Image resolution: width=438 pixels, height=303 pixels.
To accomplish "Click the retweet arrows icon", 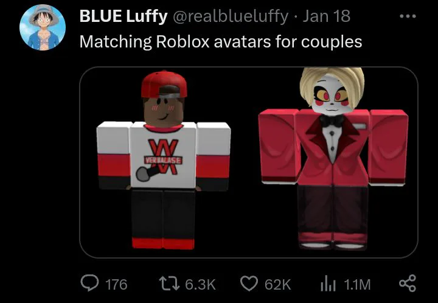I will pyautogui.click(x=169, y=283).
